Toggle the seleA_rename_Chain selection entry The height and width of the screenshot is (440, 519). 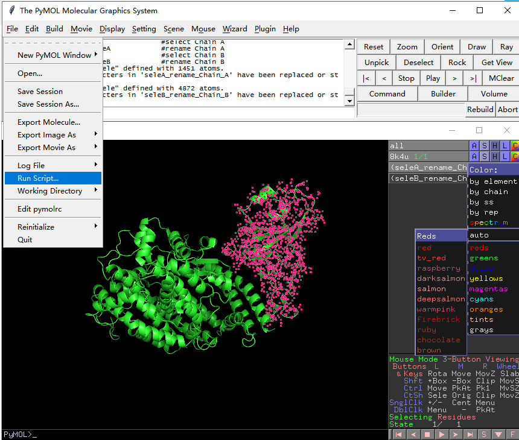coord(428,168)
